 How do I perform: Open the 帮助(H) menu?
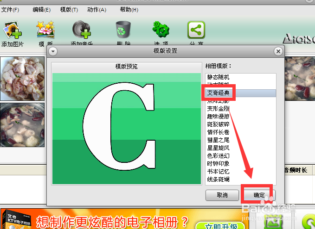click(x=129, y=10)
